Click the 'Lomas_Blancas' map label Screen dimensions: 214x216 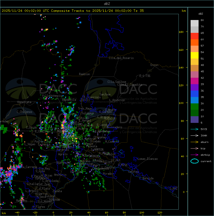pyautogui.click(x=148, y=159)
